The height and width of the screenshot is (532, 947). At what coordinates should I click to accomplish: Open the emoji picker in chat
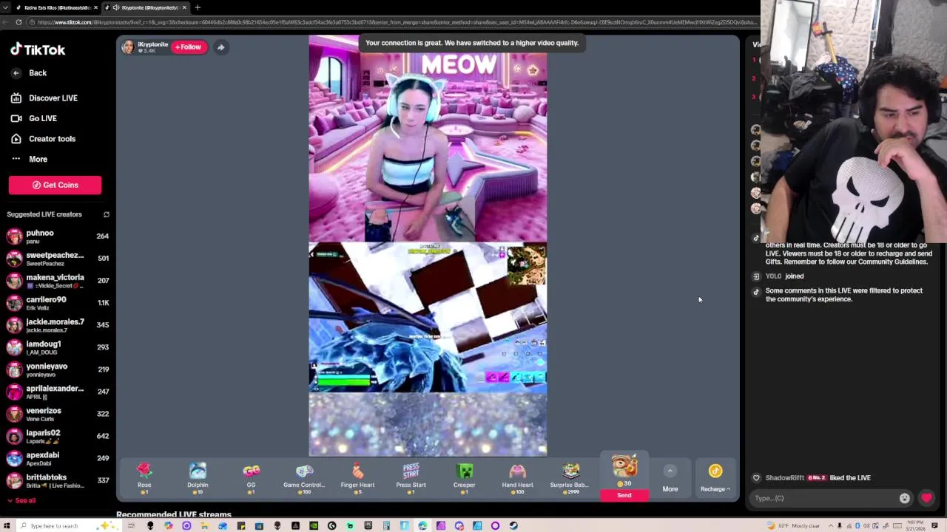904,498
